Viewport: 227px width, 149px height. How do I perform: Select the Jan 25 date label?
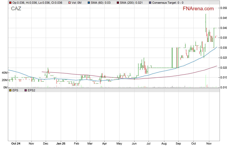[61, 144]
